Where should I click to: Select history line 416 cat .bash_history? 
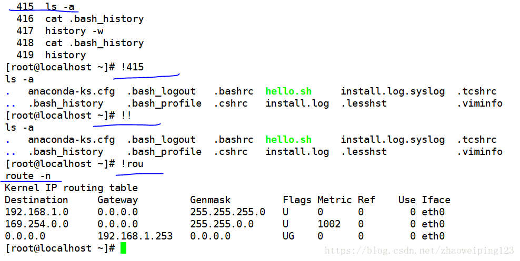80,19
